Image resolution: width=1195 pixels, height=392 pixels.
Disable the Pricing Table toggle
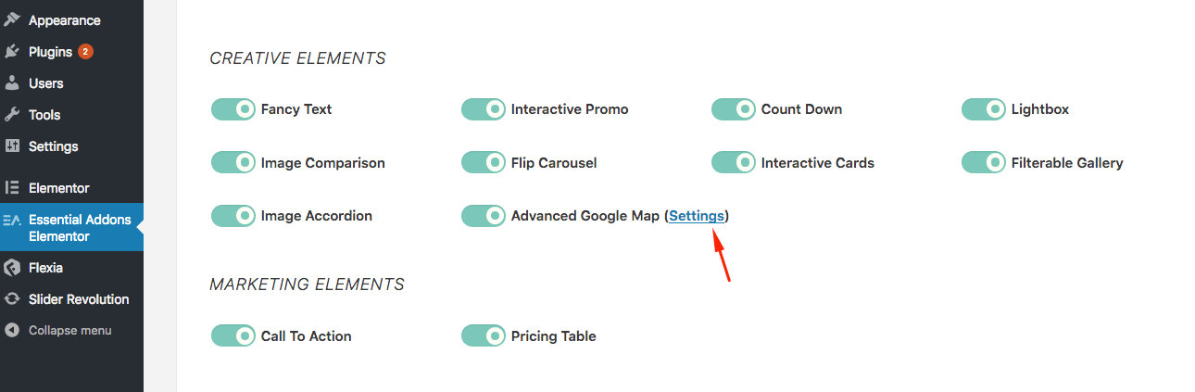click(484, 335)
